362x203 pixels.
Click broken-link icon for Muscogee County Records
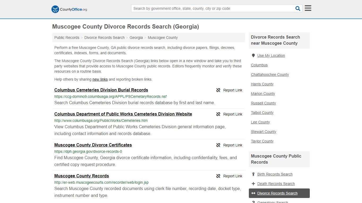[218, 176]
